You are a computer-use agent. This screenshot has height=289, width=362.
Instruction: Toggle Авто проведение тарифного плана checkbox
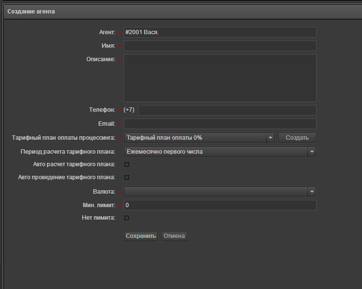pyautogui.click(x=127, y=178)
